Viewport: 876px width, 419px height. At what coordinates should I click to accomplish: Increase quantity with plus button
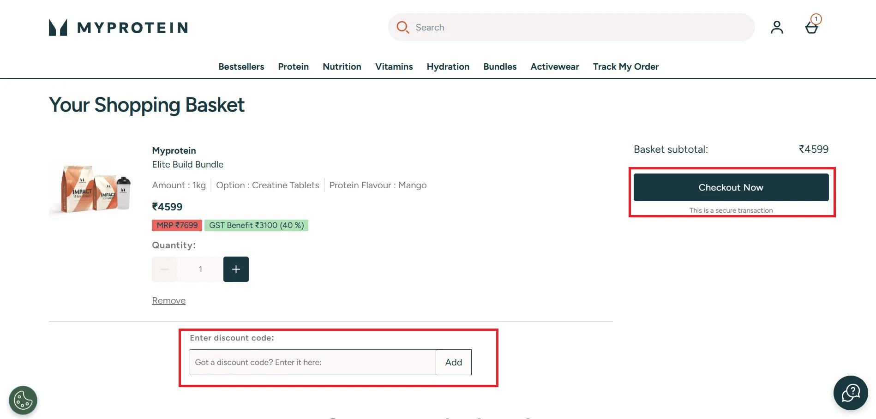point(236,269)
